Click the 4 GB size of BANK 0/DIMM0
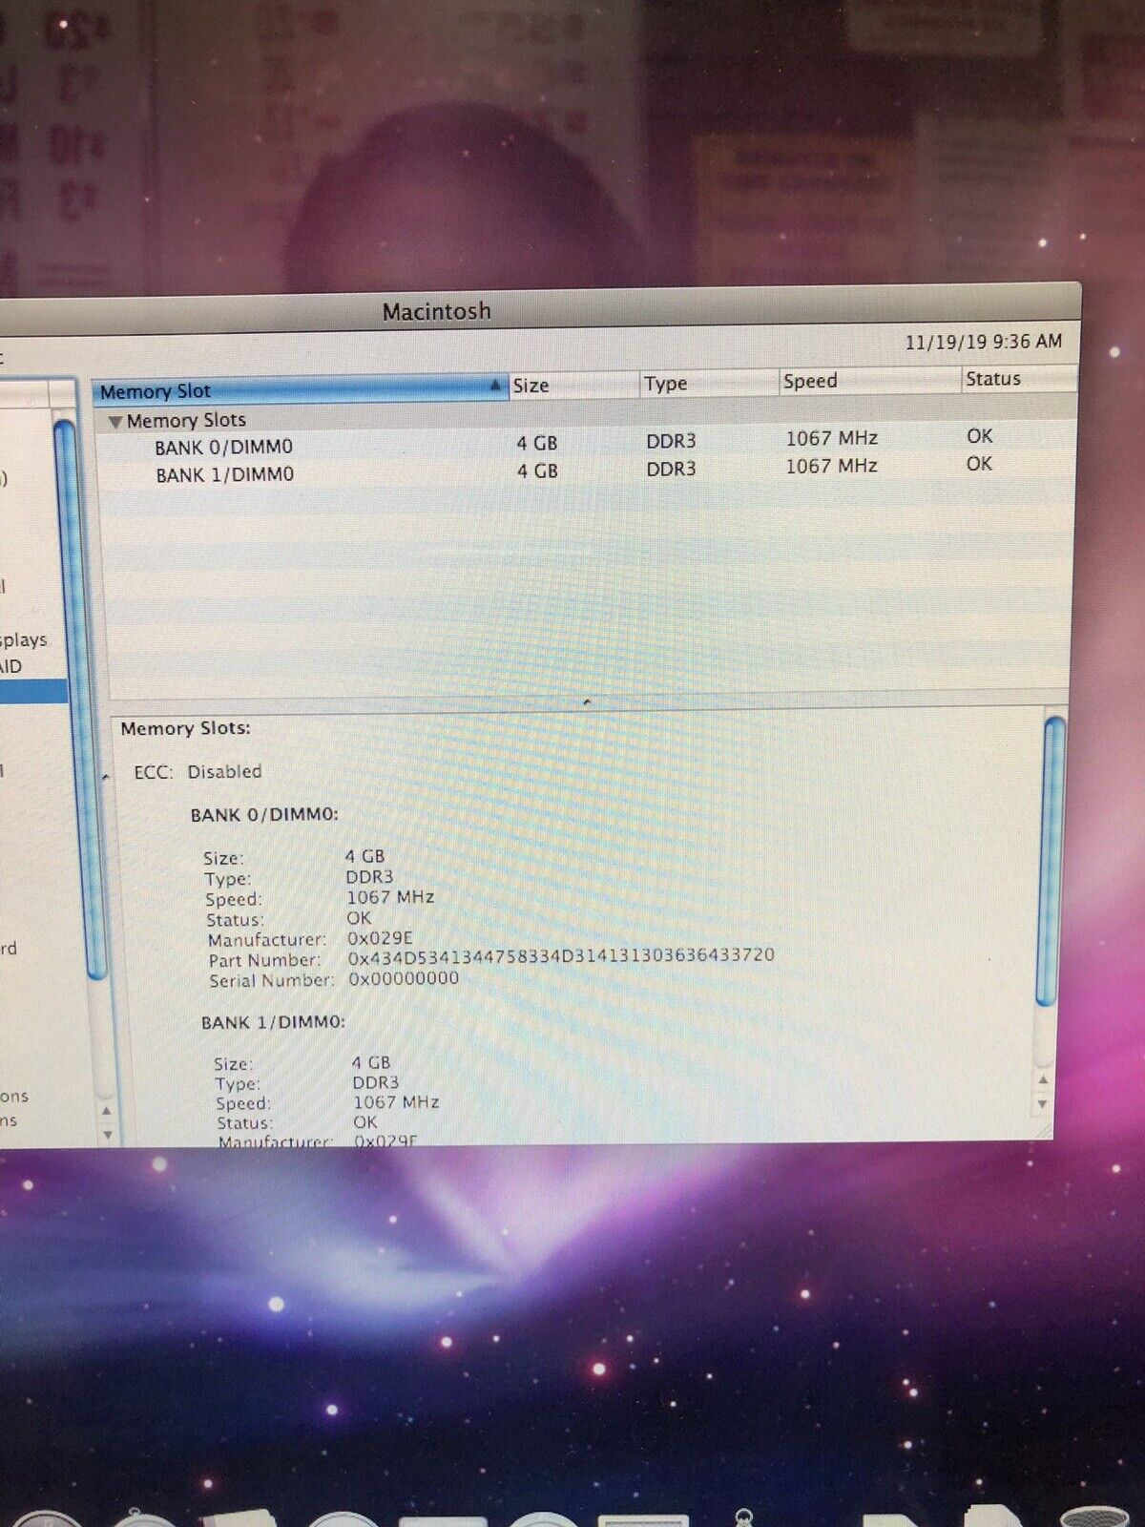This screenshot has height=1527, width=1145. pos(537,444)
